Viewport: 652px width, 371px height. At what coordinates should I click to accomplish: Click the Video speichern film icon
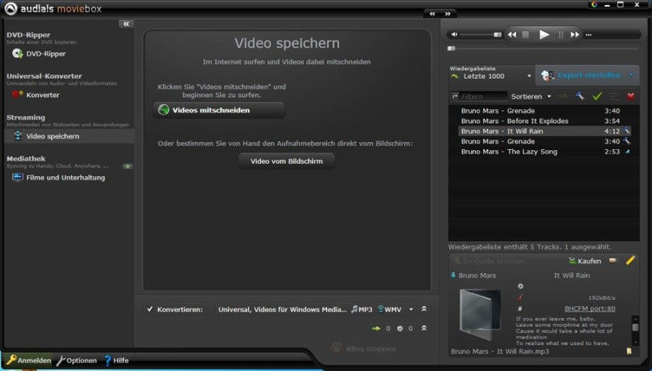(x=18, y=135)
